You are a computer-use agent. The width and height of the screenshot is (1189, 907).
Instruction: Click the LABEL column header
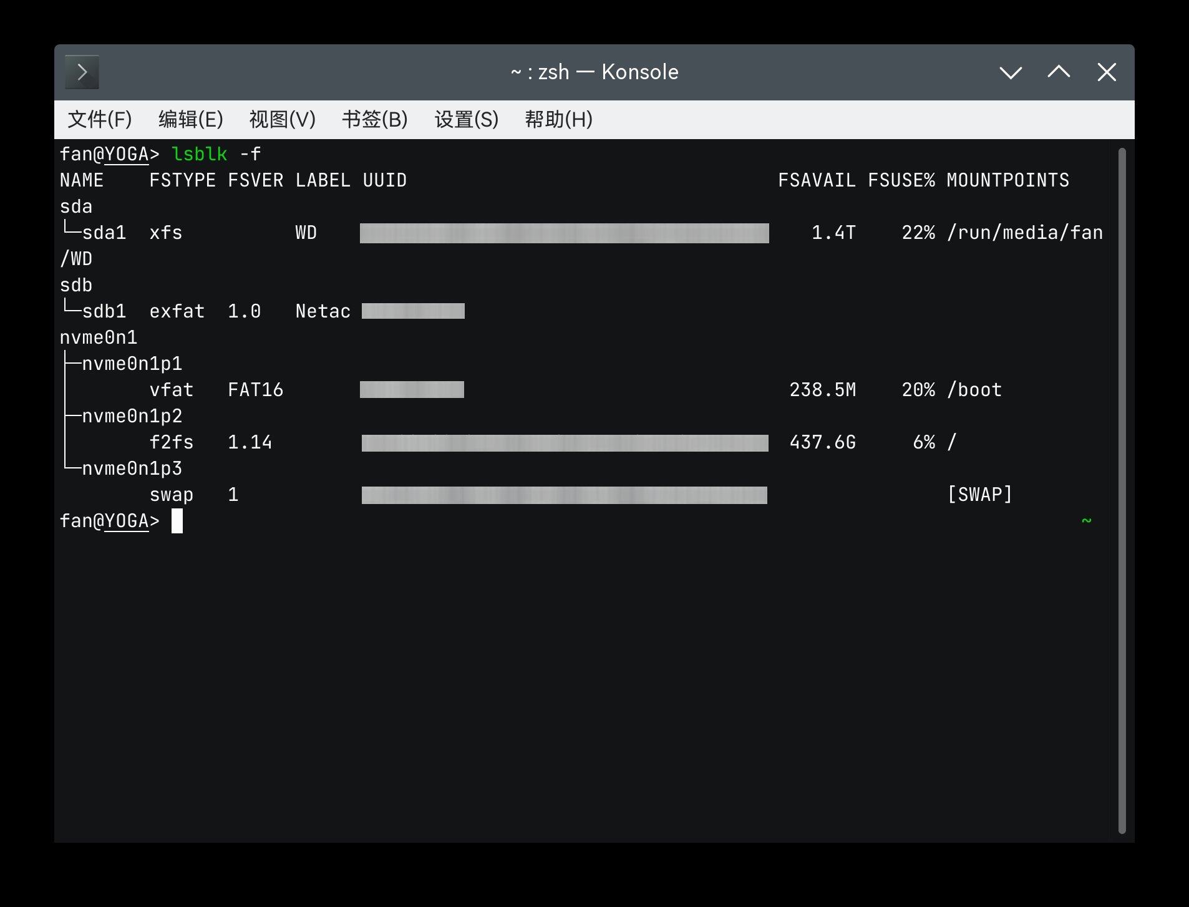coord(323,180)
